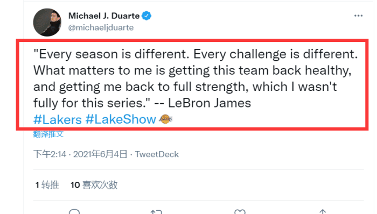Open the three-dot more options menu
This screenshot has width=377, height=214.
pos(358,16)
